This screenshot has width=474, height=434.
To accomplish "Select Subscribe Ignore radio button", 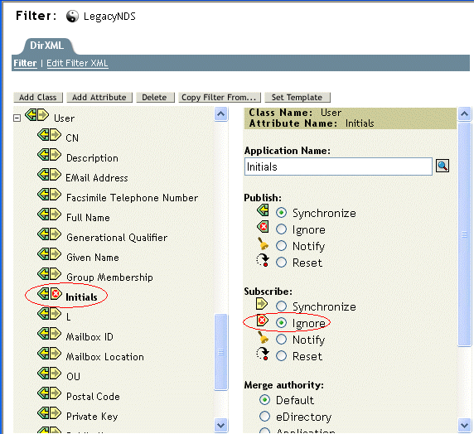I will tap(281, 323).
